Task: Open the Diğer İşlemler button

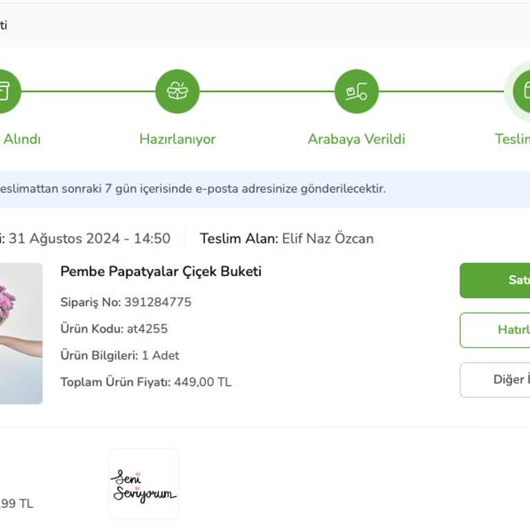Action: (x=495, y=380)
